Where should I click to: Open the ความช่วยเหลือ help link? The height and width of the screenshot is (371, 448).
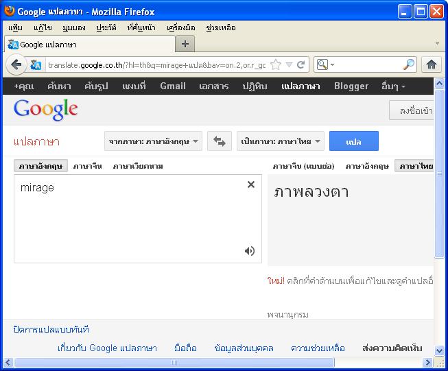(318, 348)
